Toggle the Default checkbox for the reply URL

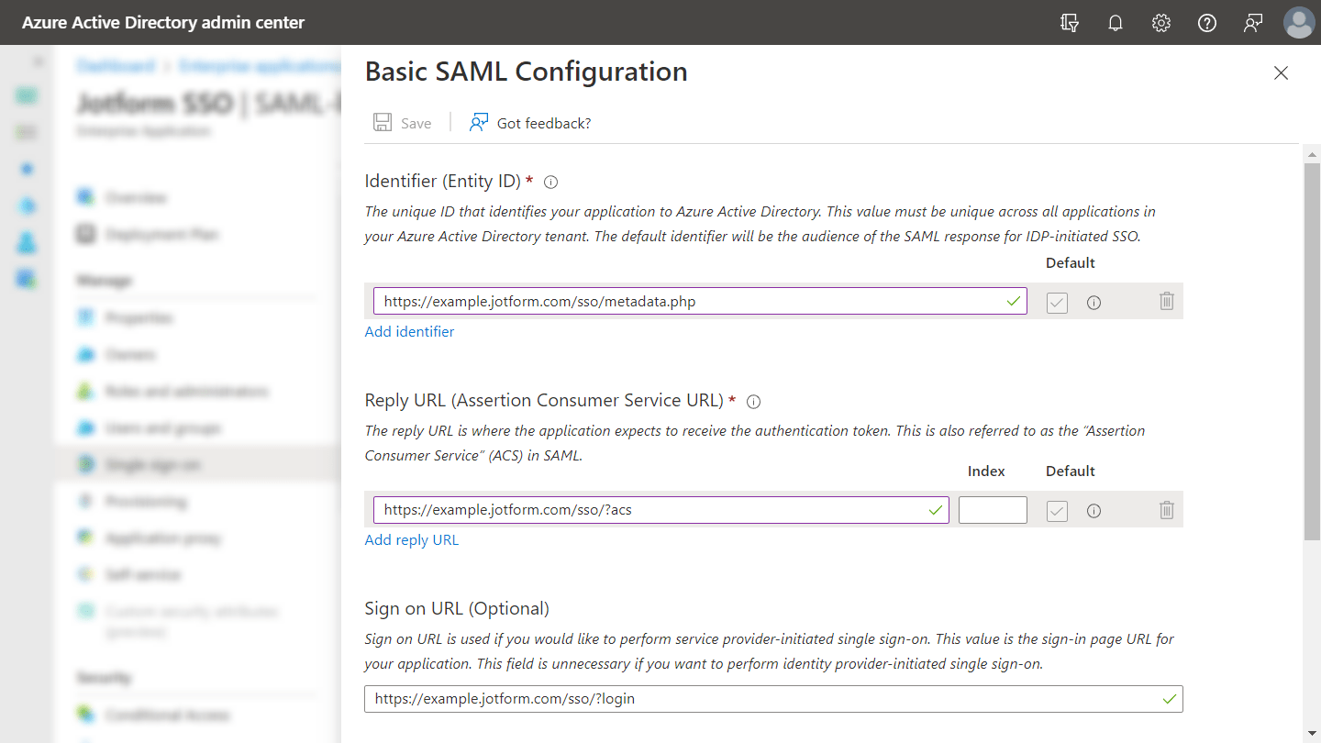(1057, 511)
